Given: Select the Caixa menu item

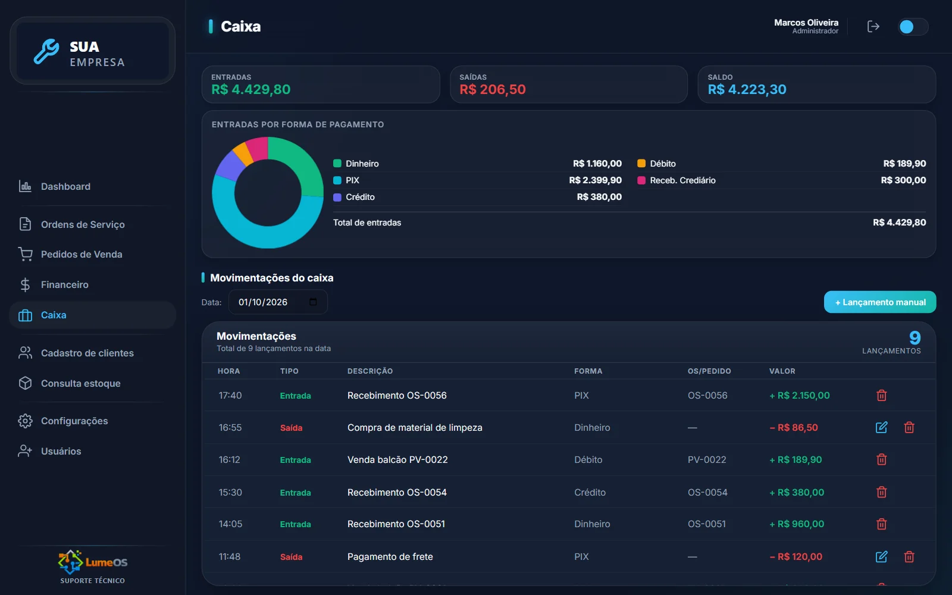Looking at the screenshot, I should click(93, 315).
